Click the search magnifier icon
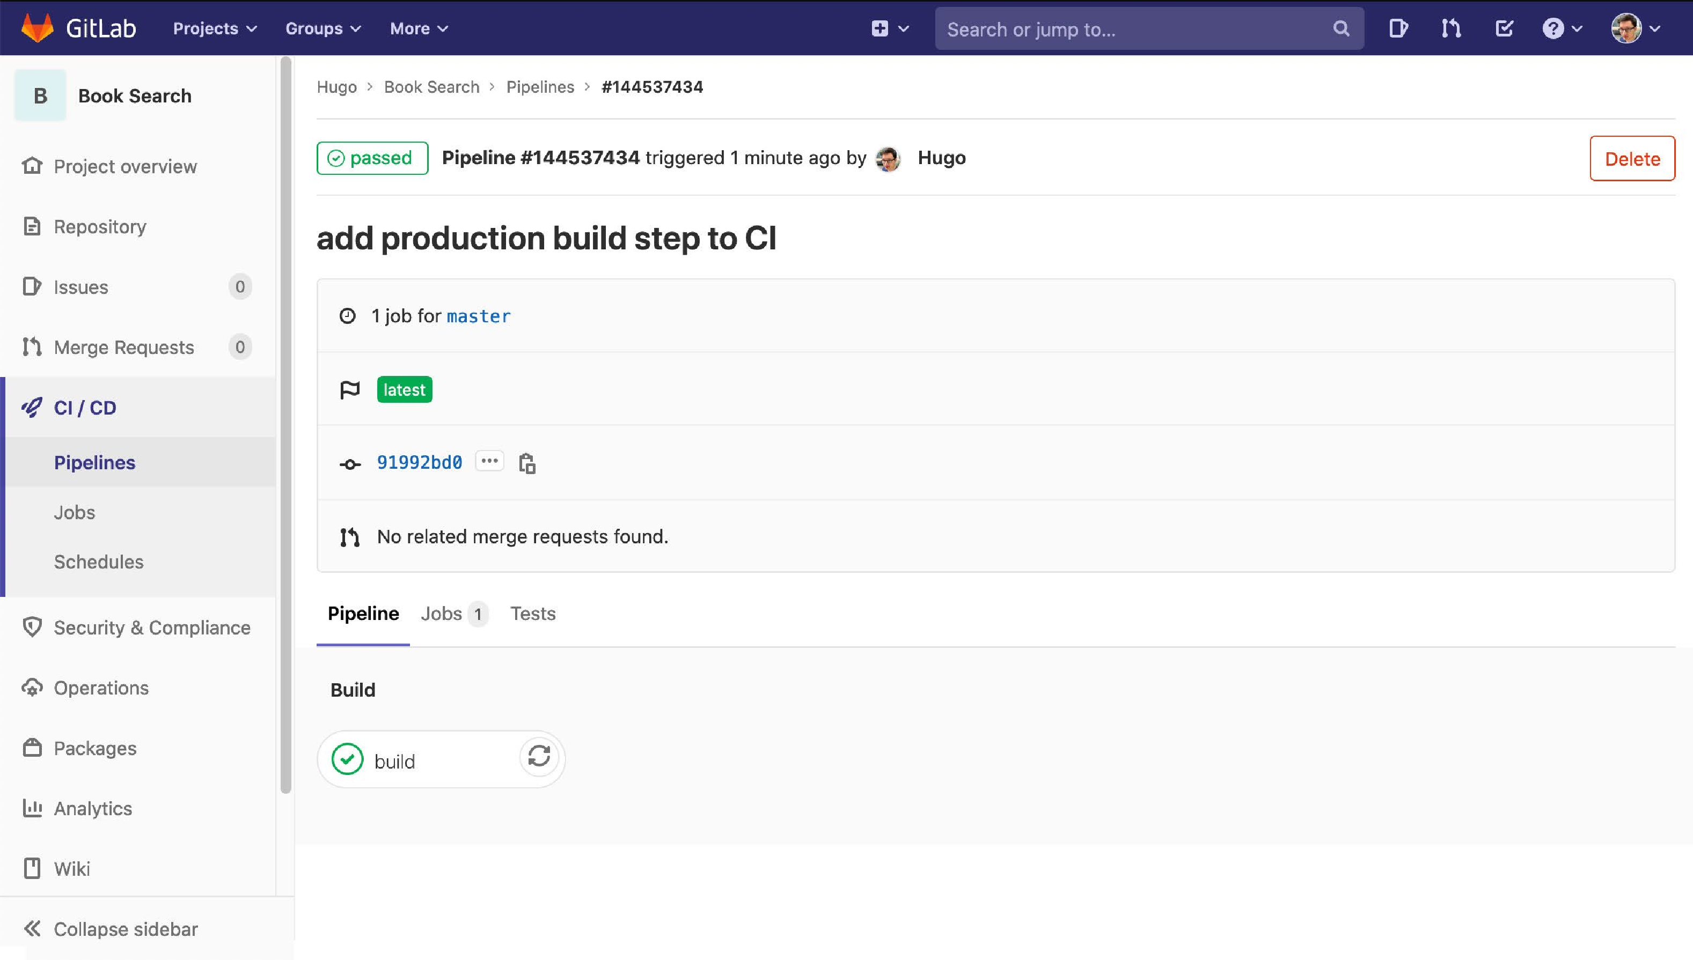Viewport: 1693px width, 960px height. pyautogui.click(x=1341, y=28)
